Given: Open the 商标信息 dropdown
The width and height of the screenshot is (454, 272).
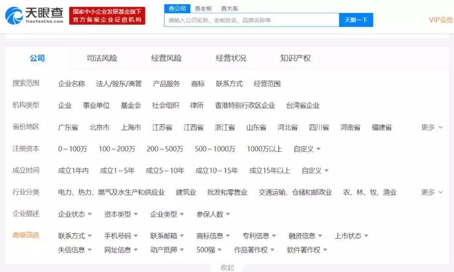Looking at the screenshot, I should tap(213, 236).
